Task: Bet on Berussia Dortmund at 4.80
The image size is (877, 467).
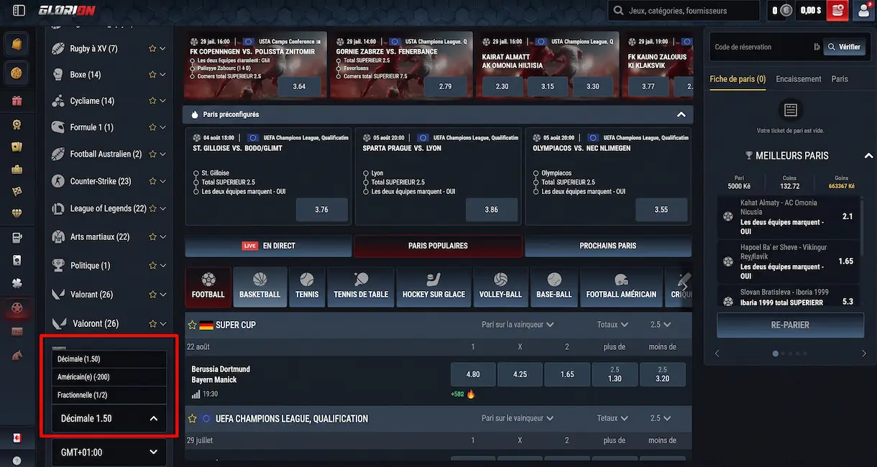Action: 473,374
